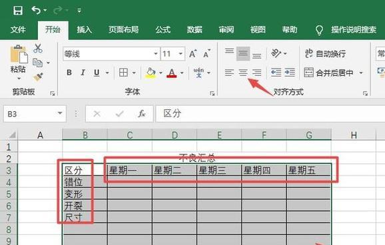Click the 自动换行 wrap text button
The width and height of the screenshot is (385, 245).
click(325, 53)
